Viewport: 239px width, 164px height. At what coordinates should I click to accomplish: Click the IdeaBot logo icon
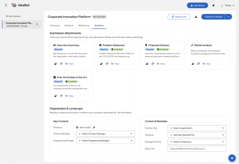pyautogui.click(x=14, y=5)
